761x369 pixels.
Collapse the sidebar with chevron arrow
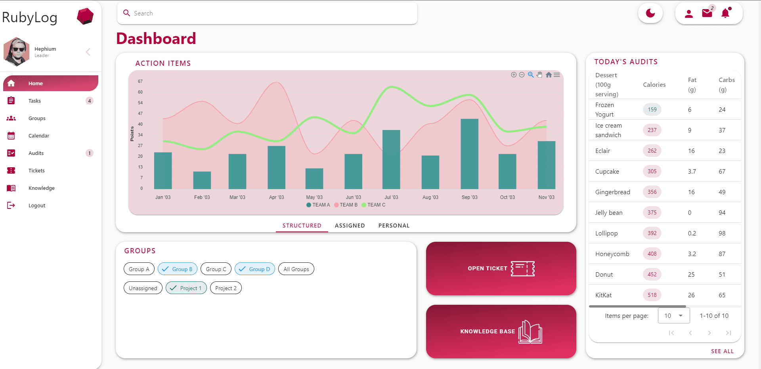pyautogui.click(x=88, y=52)
